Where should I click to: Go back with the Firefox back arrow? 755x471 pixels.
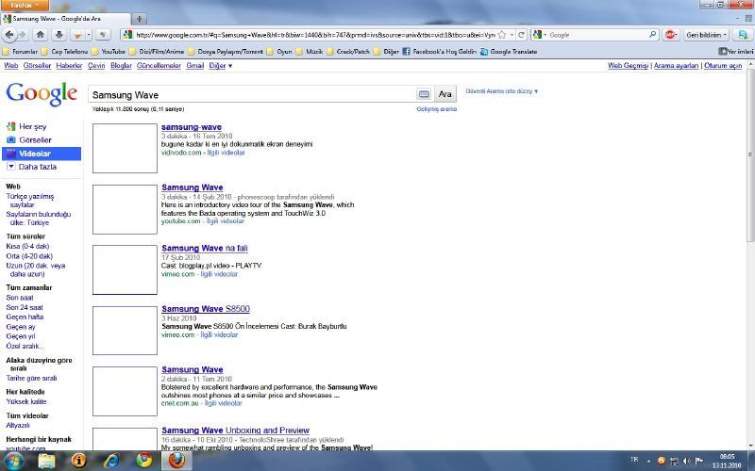[9, 35]
